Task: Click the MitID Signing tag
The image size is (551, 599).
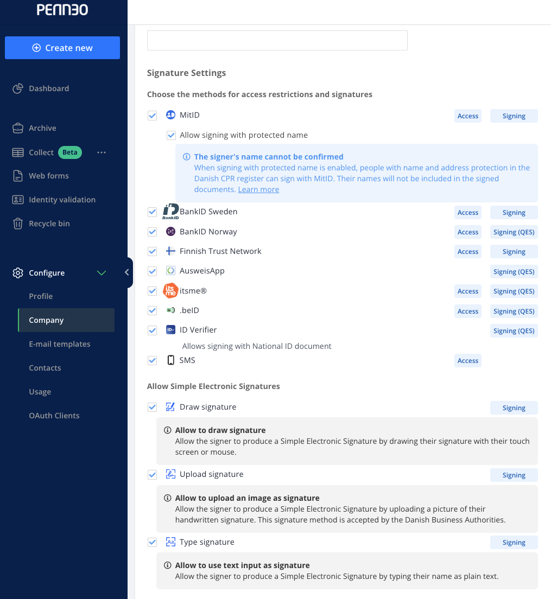Action: click(514, 116)
